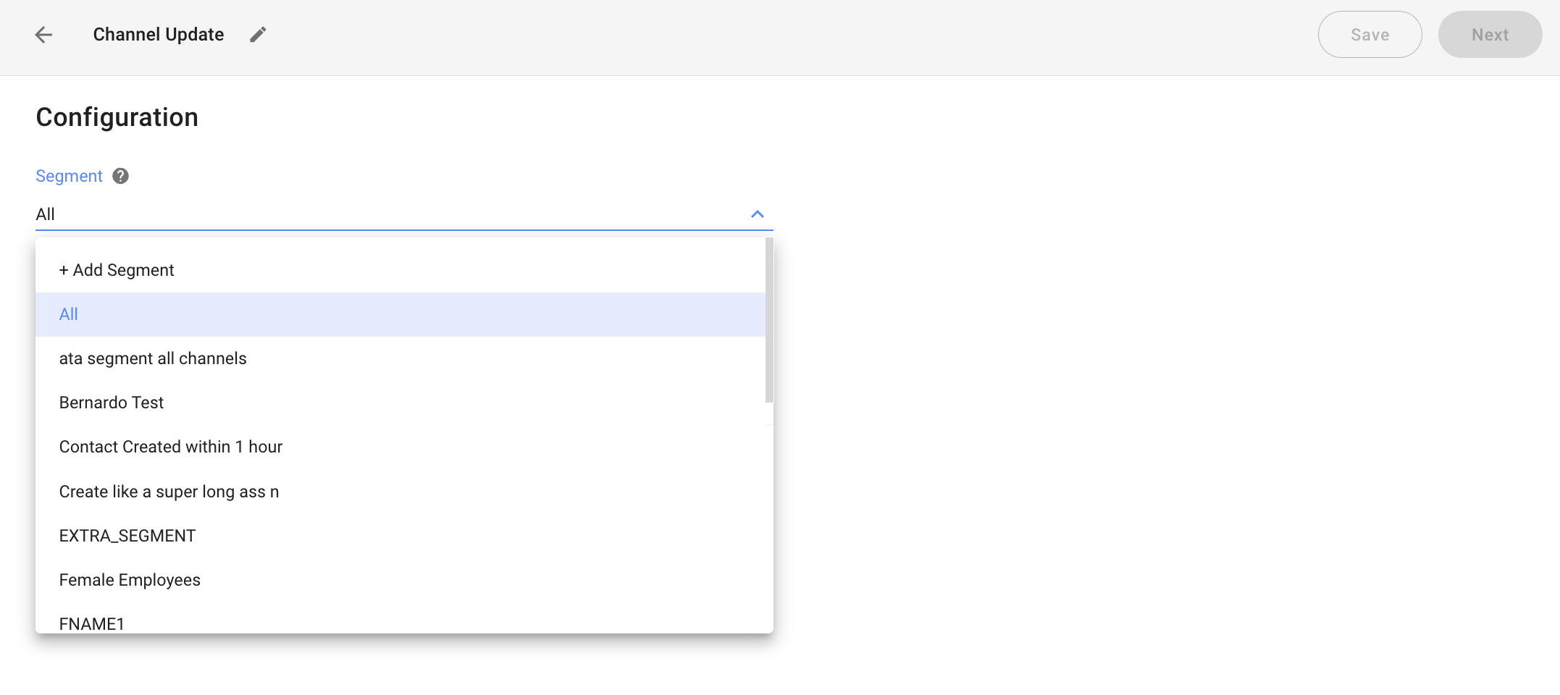
Task: Select "+ Add Segment" from the list
Action: (116, 269)
